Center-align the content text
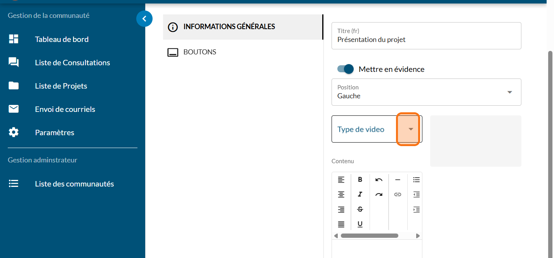This screenshot has height=258, width=554. tap(341, 194)
